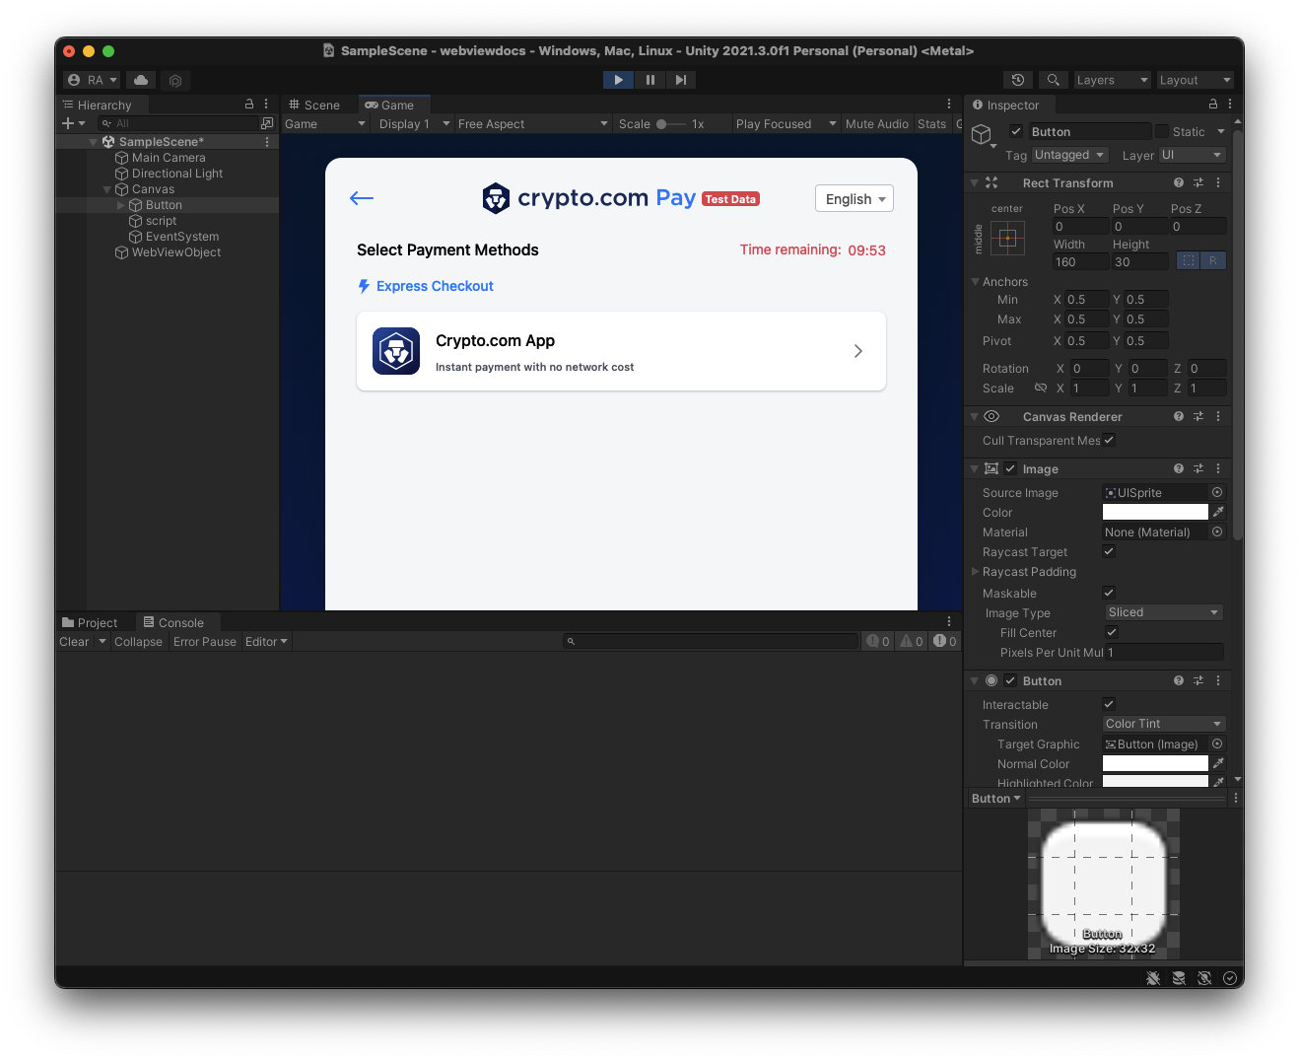
Task: Click the Pause playback icon
Action: [649, 80]
